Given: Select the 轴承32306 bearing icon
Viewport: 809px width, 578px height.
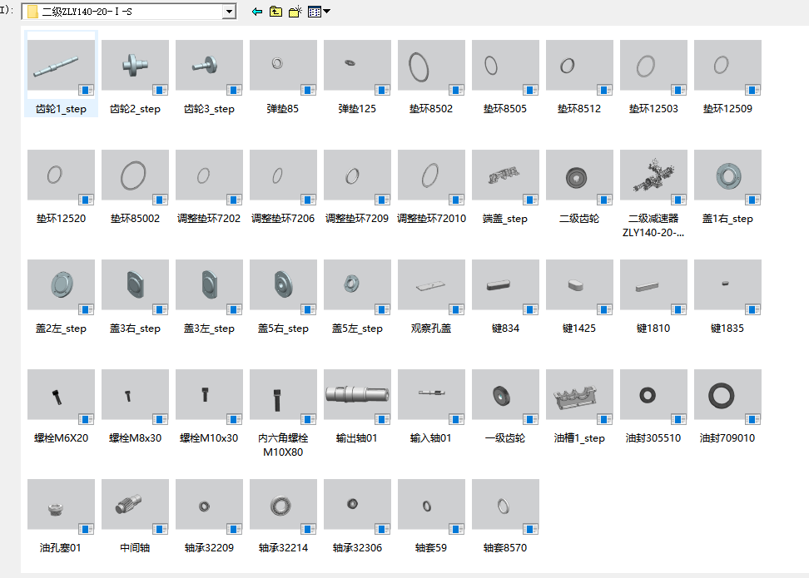Looking at the screenshot, I should [x=358, y=507].
